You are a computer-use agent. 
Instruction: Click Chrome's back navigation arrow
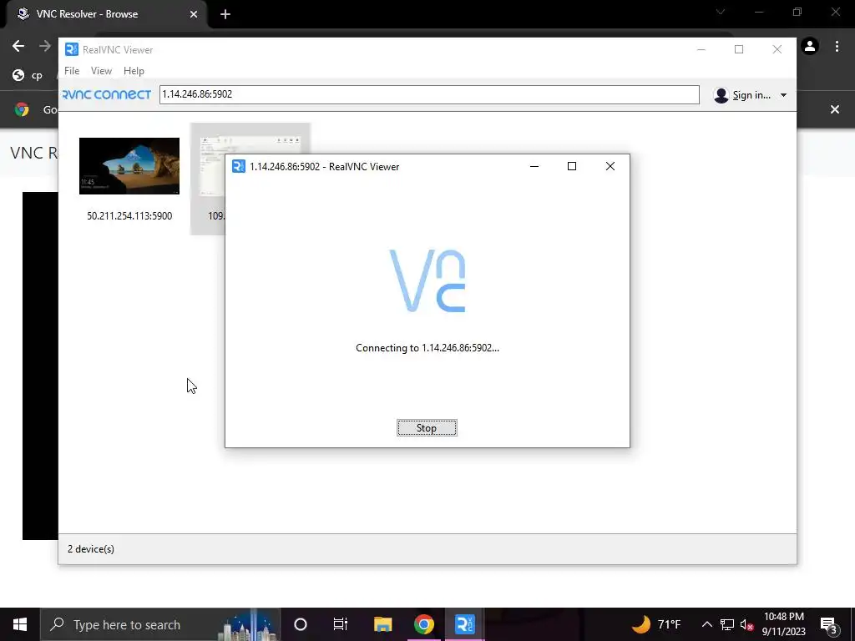pos(18,47)
